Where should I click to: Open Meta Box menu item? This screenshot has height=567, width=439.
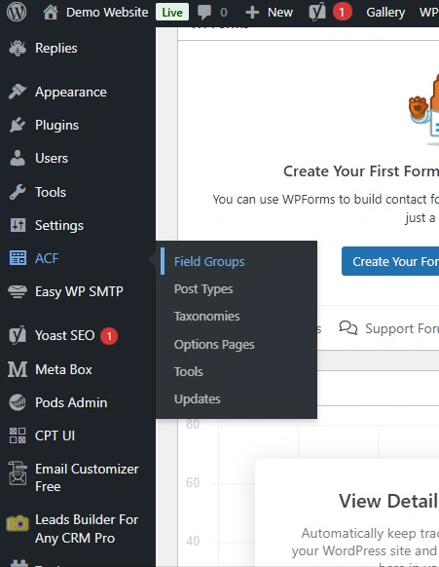tap(63, 369)
